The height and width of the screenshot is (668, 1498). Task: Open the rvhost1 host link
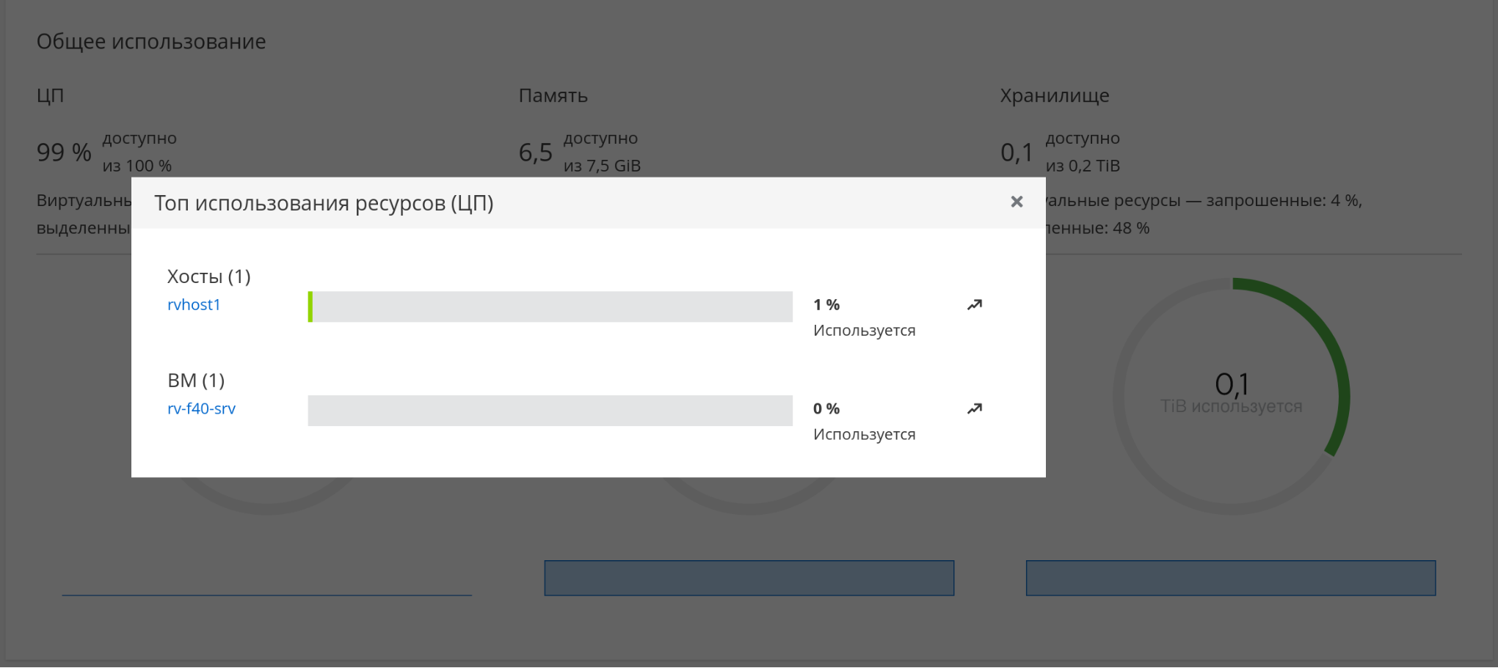click(x=194, y=305)
